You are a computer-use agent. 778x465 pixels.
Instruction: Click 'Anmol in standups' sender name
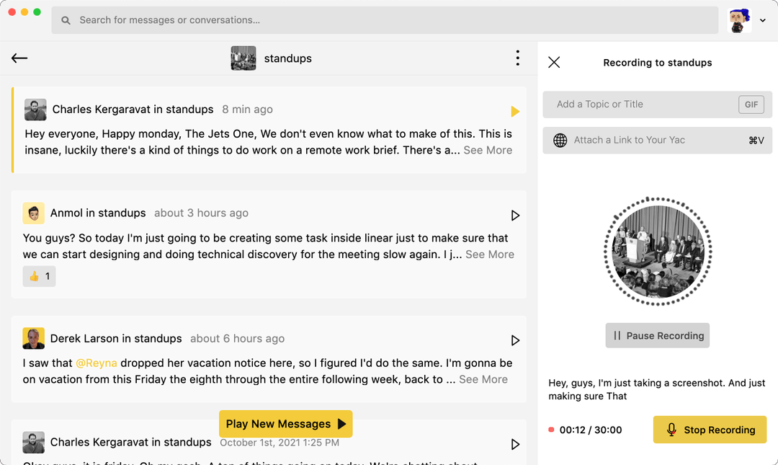click(98, 213)
